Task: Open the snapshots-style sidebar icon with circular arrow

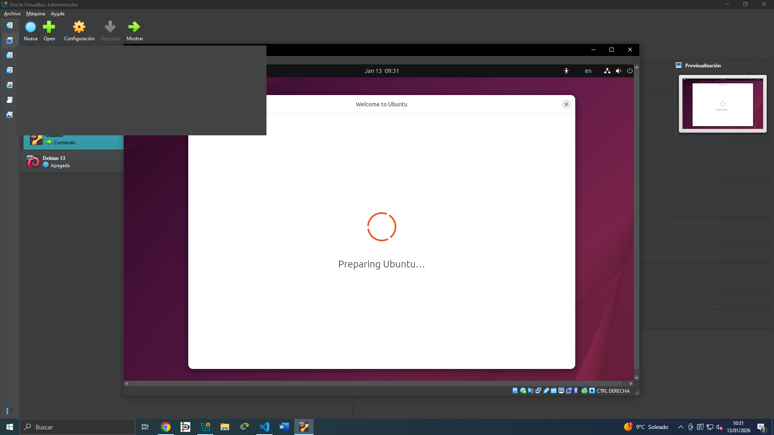Action: 9,70
